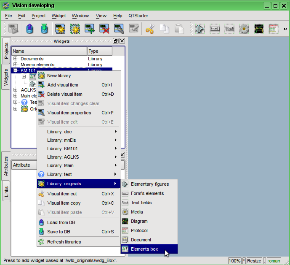Click the Resize toggle in status bar
290x265 pixels.
(254, 261)
